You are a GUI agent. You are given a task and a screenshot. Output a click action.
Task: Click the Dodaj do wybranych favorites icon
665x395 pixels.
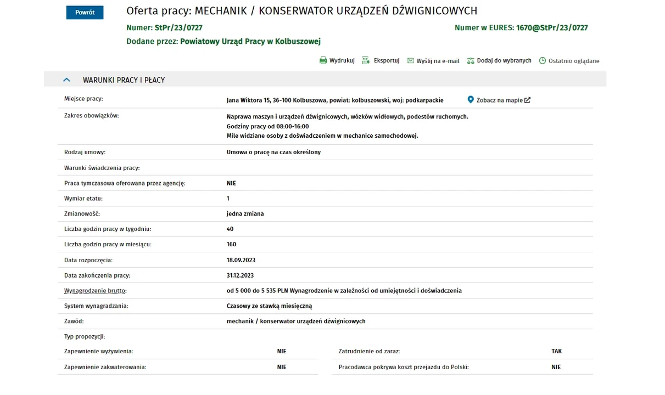pyautogui.click(x=471, y=61)
